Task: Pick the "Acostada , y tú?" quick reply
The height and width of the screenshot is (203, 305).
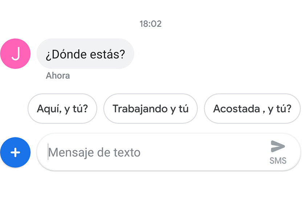Action: tap(252, 109)
